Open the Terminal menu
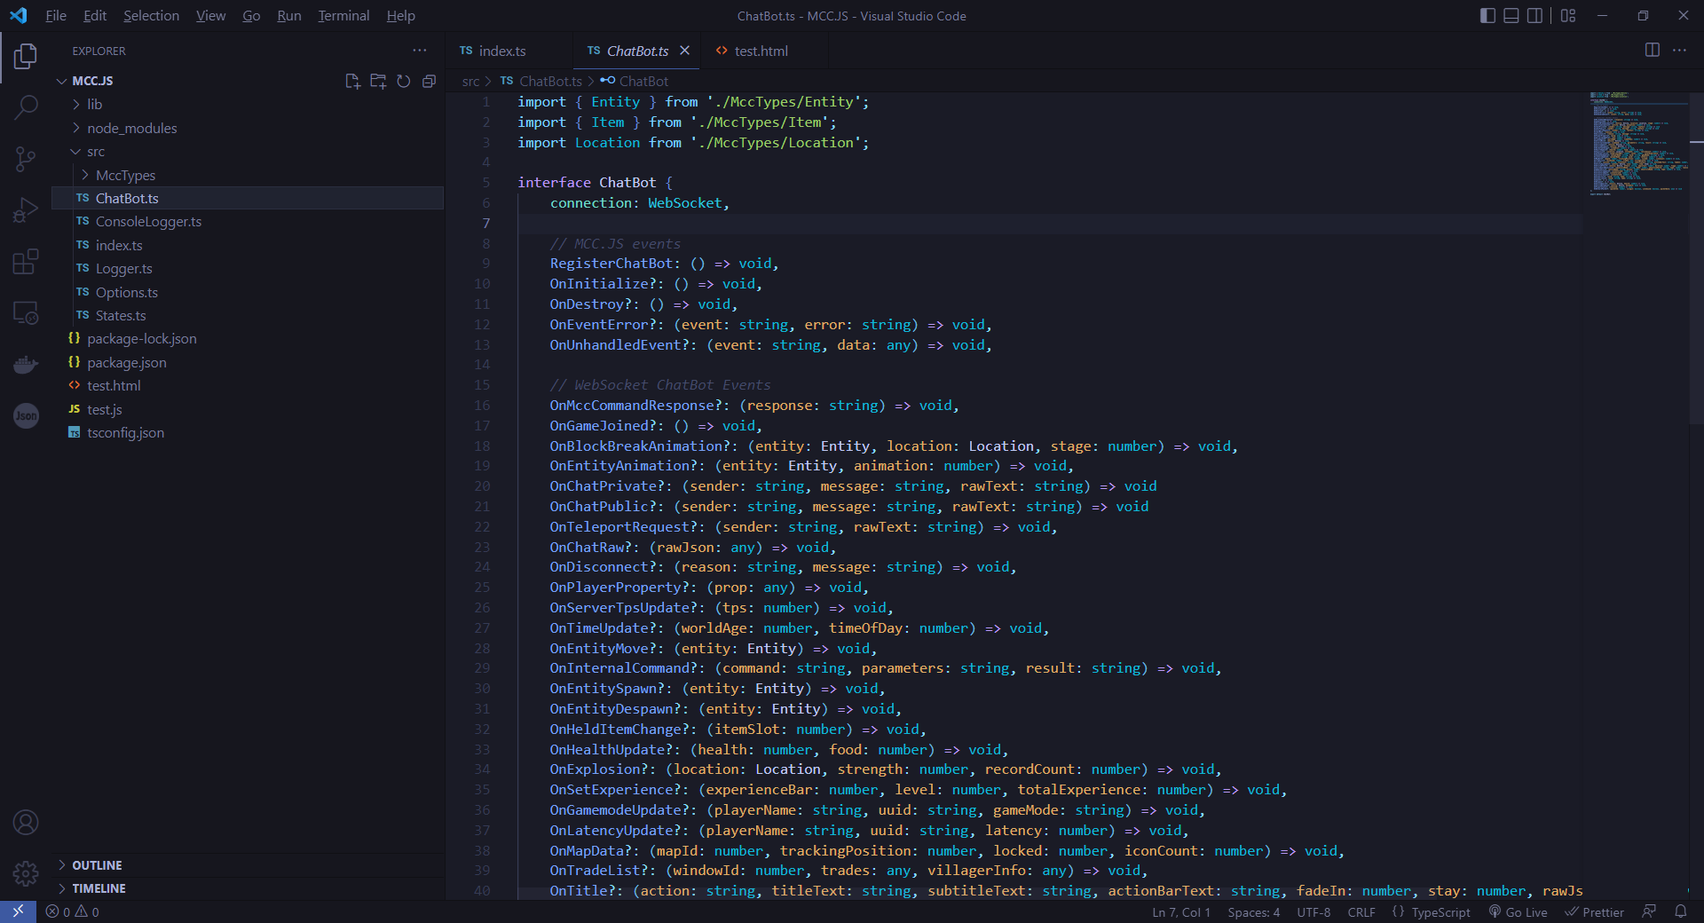The width and height of the screenshot is (1704, 923). [x=343, y=15]
